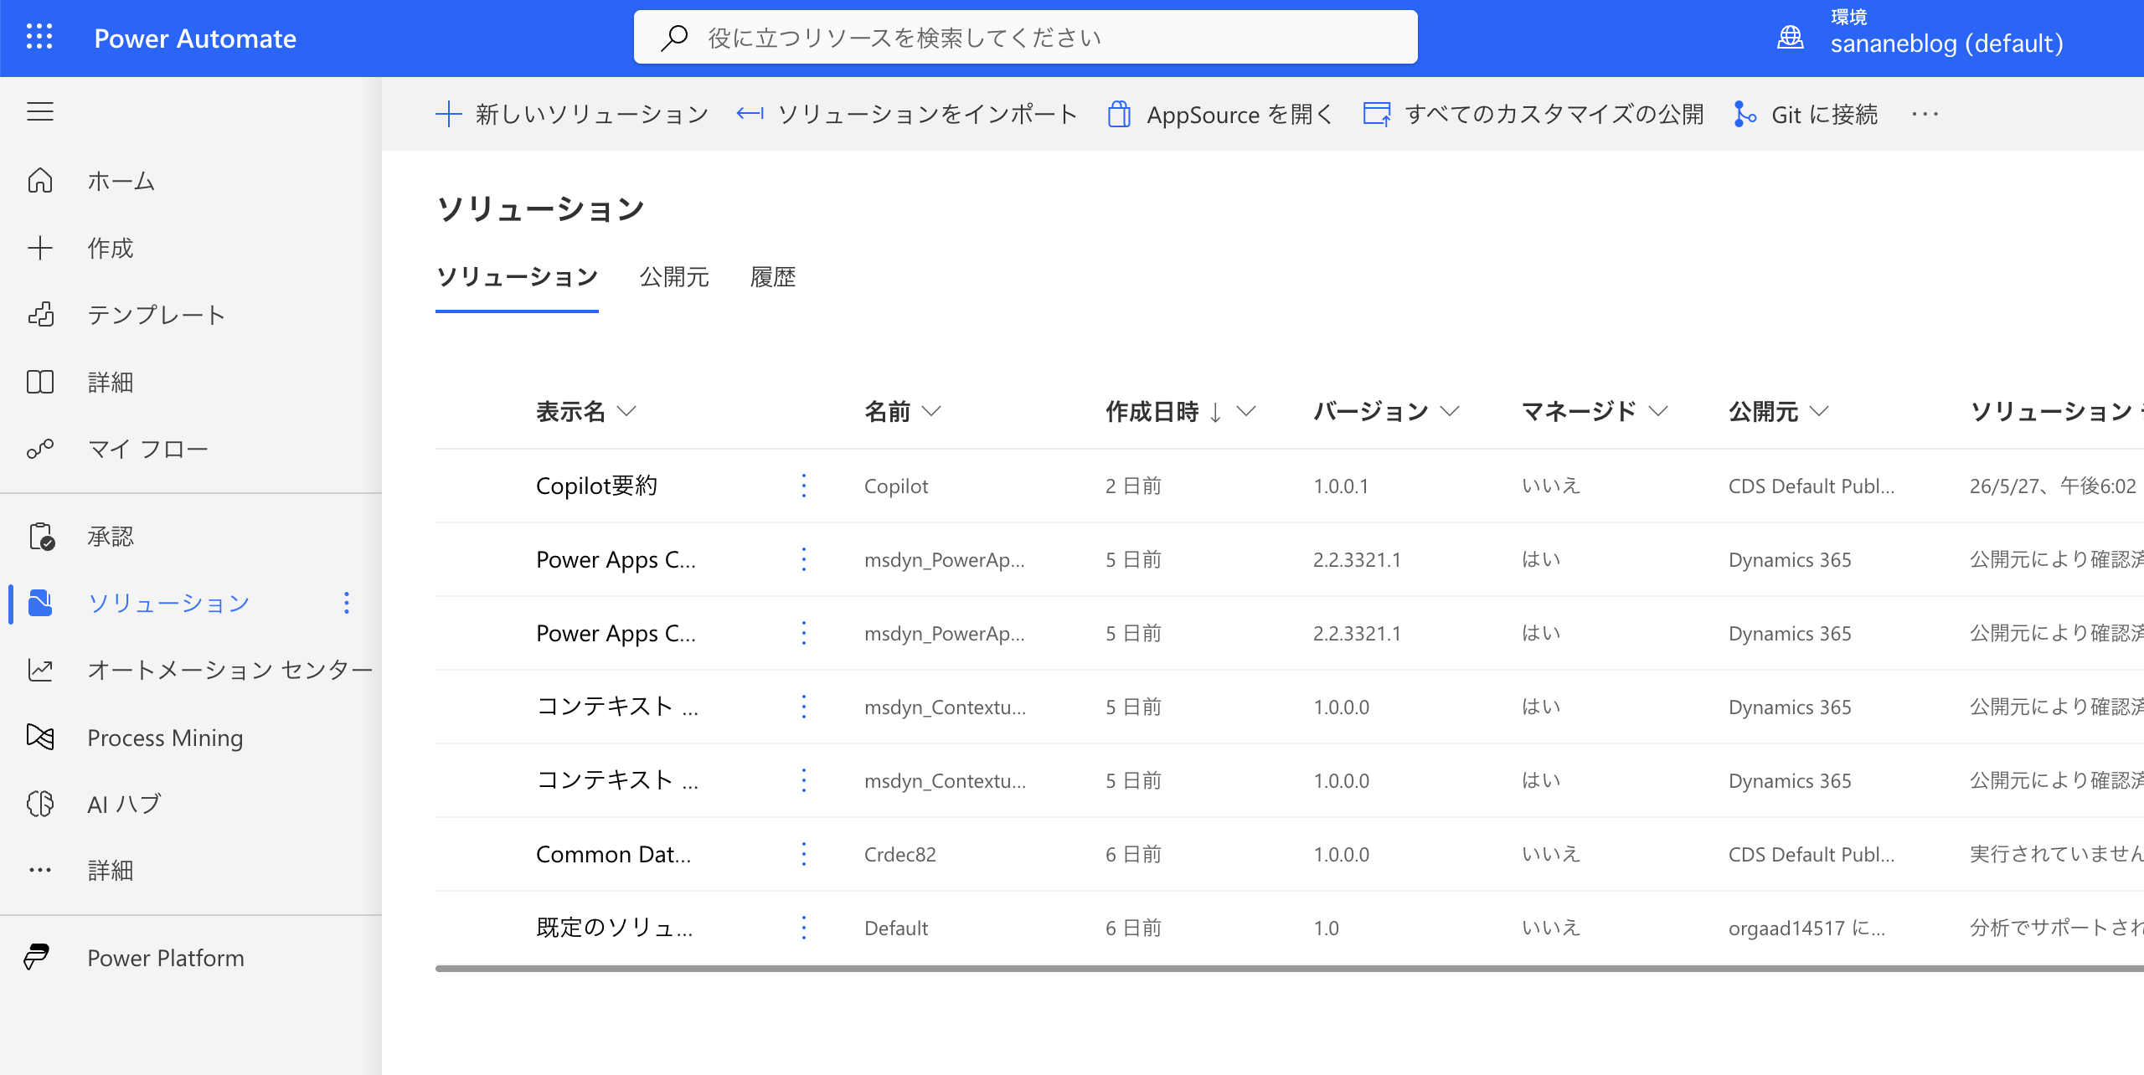Click the sidebar ellipsis 詳細 icon
This screenshot has width=2144, height=1075.
[x=40, y=871]
